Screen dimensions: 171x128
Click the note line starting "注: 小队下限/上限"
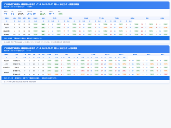(20, 82)
